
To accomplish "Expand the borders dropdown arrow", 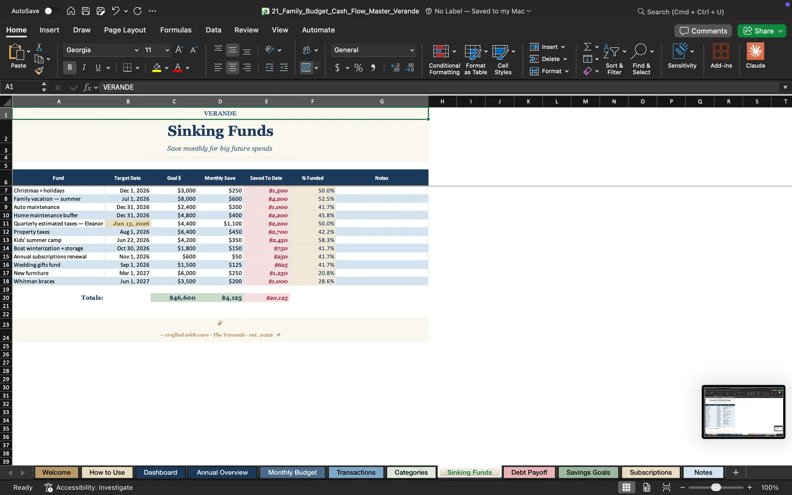I will pyautogui.click(x=137, y=68).
